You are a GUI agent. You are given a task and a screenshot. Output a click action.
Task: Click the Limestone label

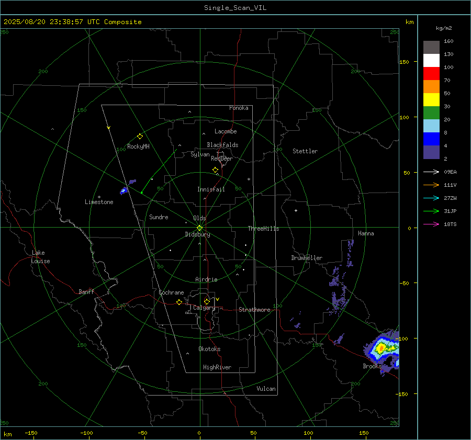[99, 202]
